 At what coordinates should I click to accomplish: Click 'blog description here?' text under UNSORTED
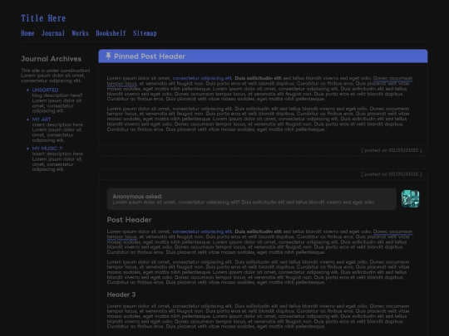[57, 95]
